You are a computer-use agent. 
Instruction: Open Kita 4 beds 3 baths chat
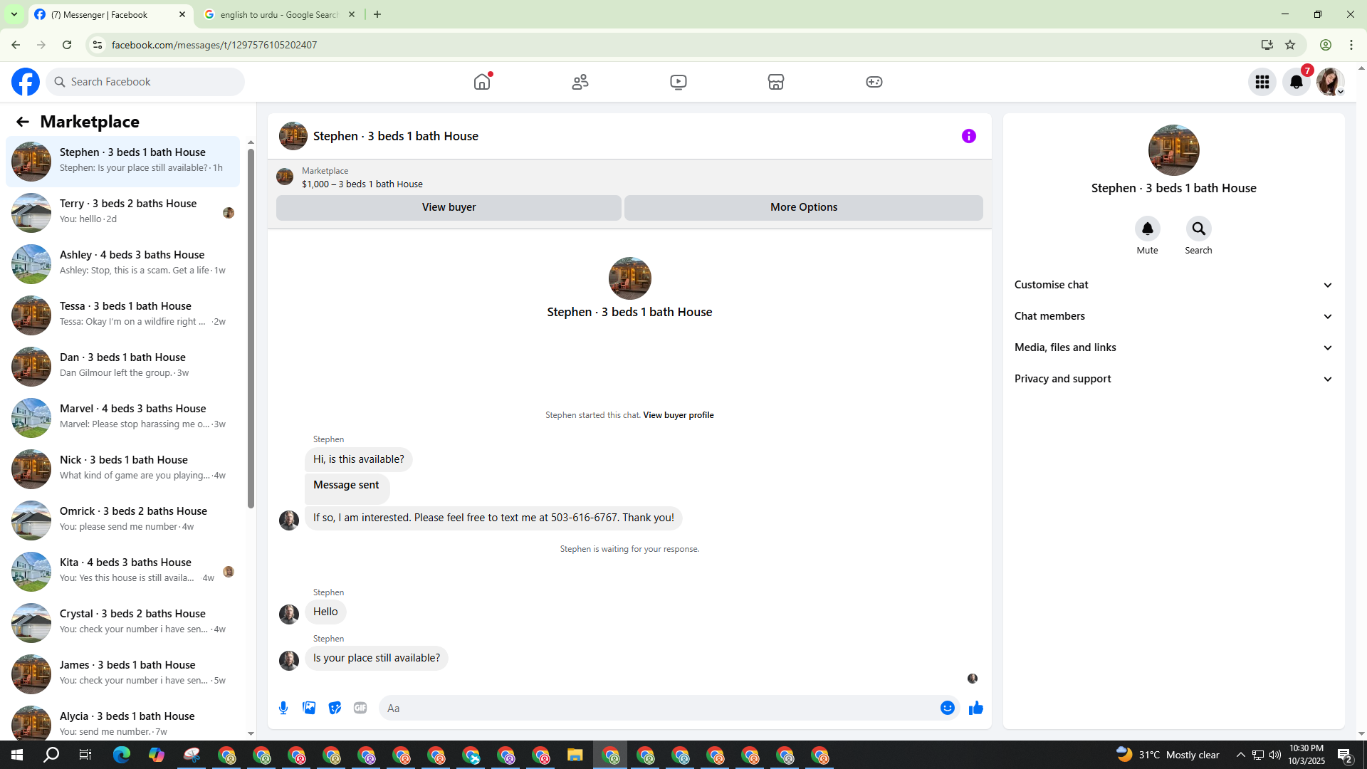point(122,572)
